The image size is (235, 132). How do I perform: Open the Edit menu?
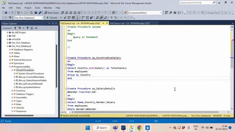coord(11,8)
